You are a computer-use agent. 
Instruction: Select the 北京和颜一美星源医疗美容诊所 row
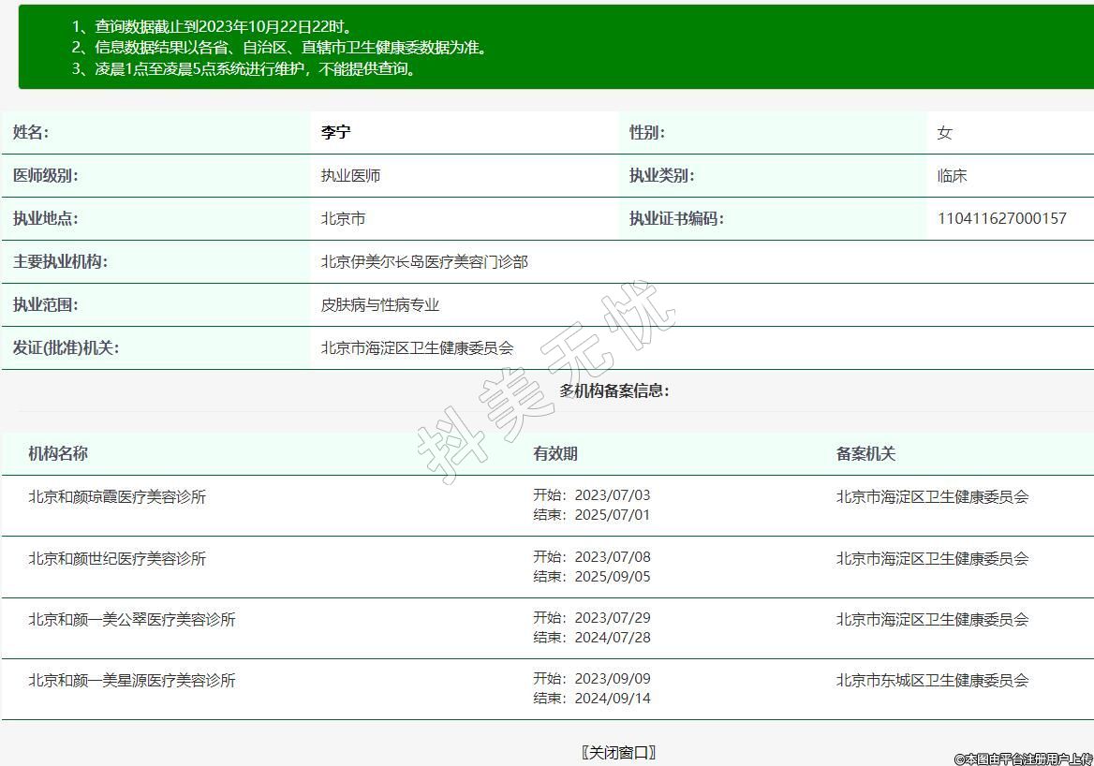tap(132, 681)
